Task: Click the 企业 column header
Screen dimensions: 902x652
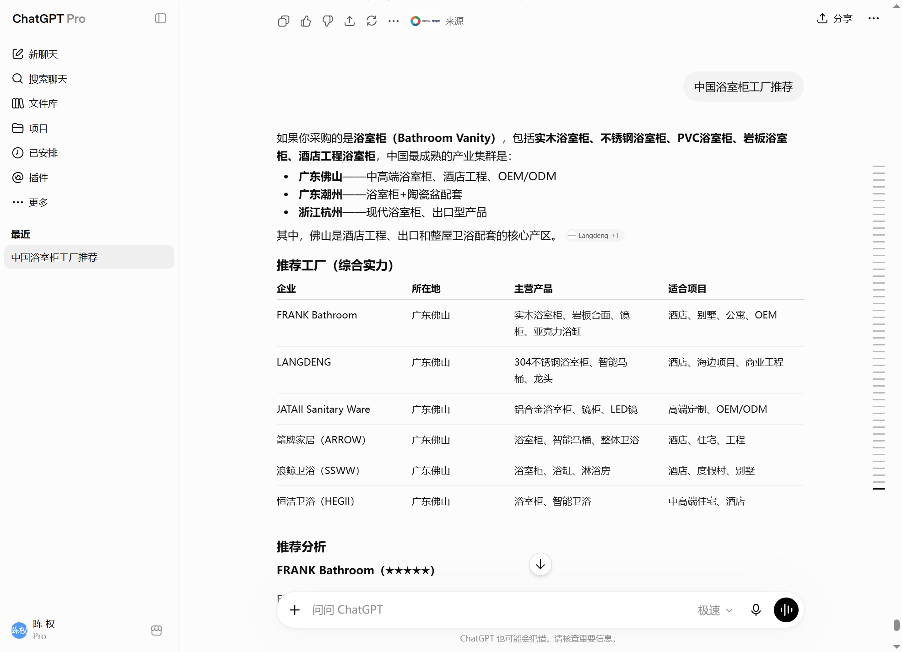Action: click(286, 289)
